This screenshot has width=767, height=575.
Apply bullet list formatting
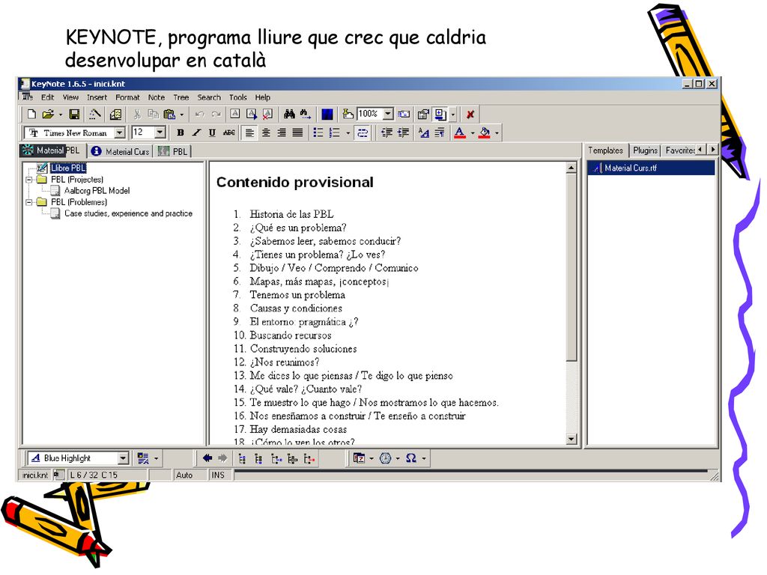318,133
